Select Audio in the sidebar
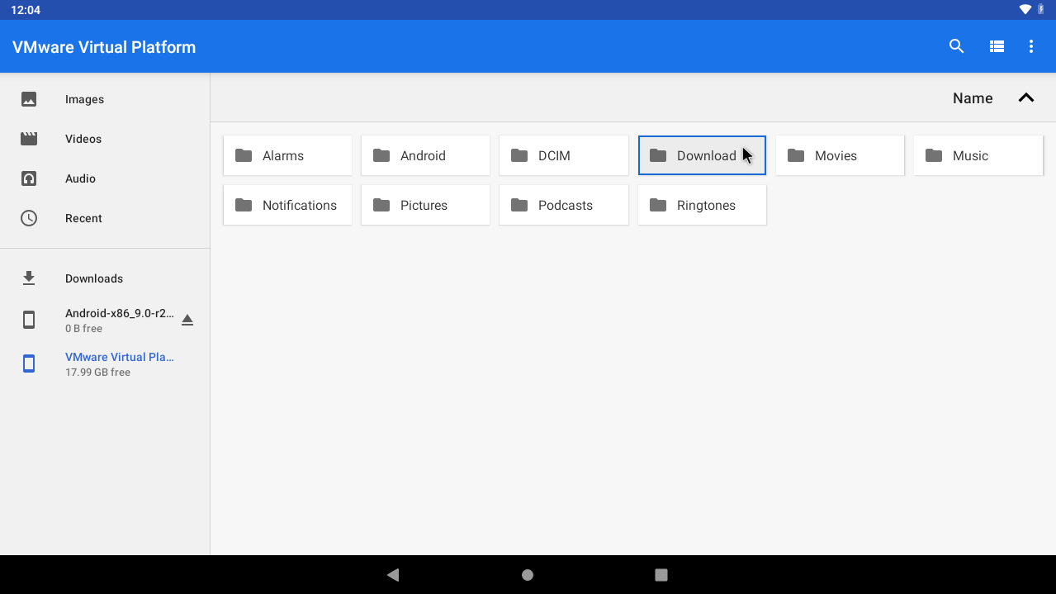Image resolution: width=1056 pixels, height=594 pixels. 105,178
